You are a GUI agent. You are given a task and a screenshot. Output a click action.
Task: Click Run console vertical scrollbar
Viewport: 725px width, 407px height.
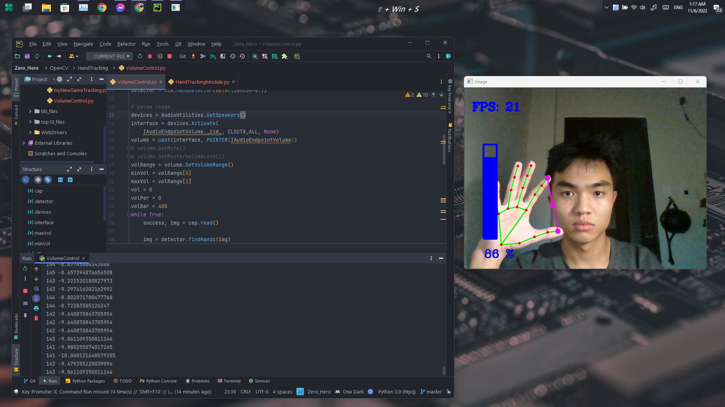coord(444,370)
